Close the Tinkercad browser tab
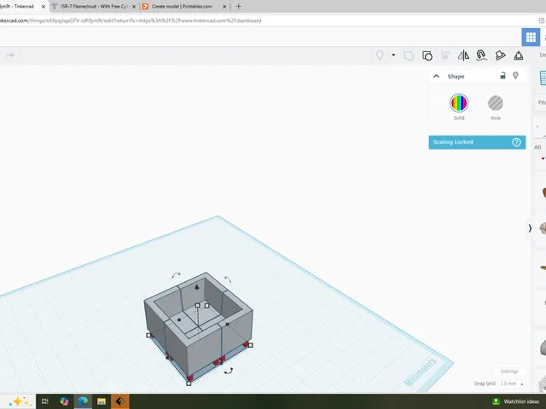 tap(44, 7)
